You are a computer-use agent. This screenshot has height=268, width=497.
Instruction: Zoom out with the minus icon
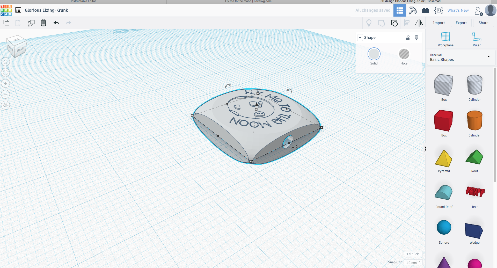point(5,94)
